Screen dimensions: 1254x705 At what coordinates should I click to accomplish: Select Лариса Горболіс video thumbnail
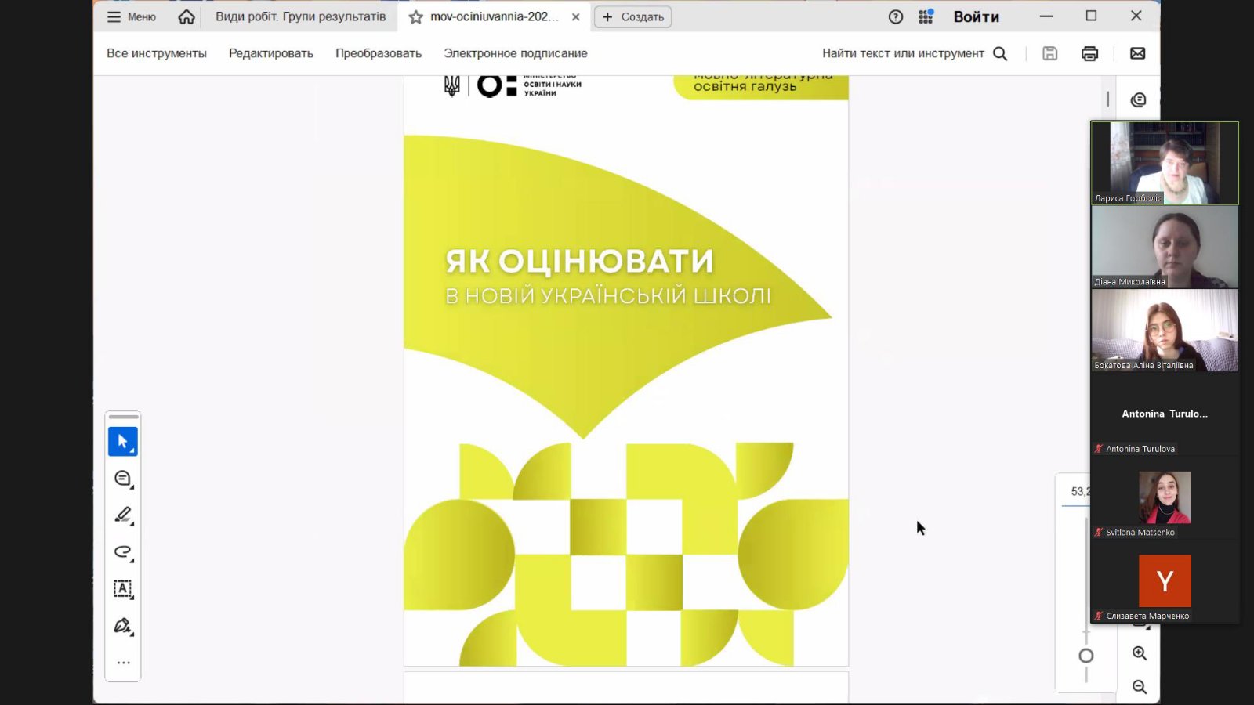[x=1164, y=163]
